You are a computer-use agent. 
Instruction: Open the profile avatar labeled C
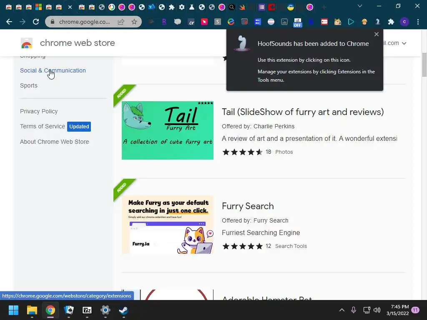point(404,22)
